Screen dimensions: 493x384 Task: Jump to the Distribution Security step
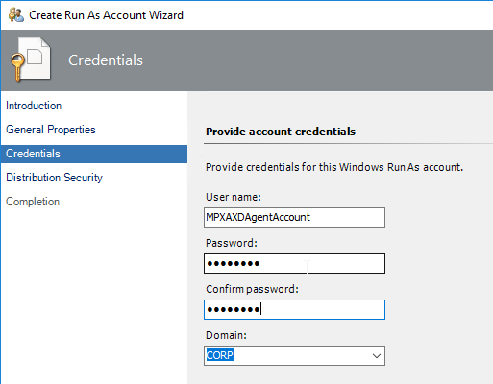[54, 178]
